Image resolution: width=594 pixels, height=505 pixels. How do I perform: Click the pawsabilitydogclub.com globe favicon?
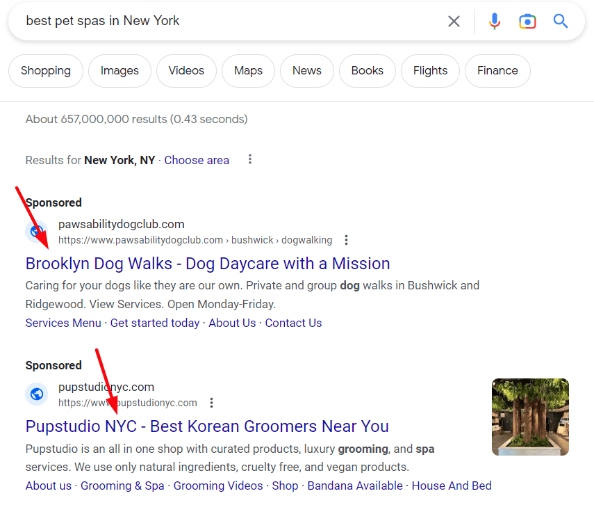[x=37, y=232]
